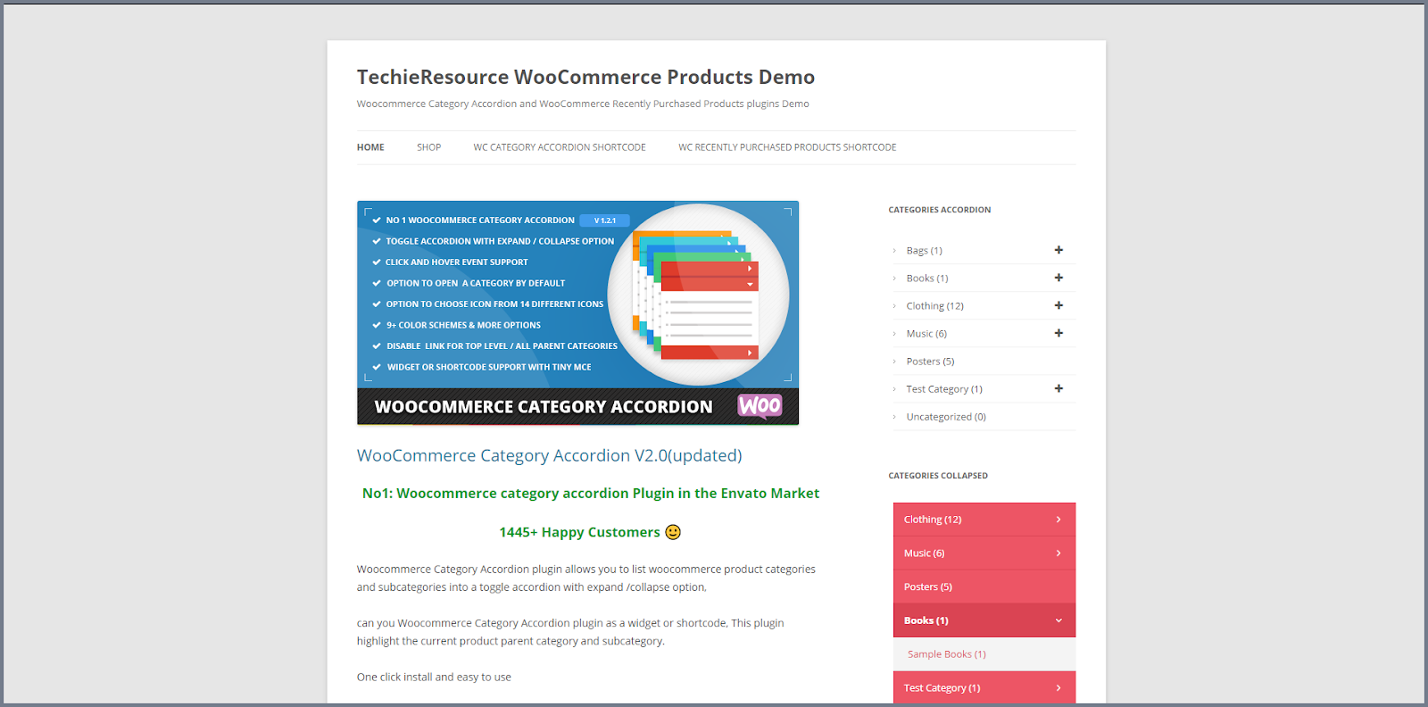Open Test Category (1) link in Categories Accordion
The width and height of the screenshot is (1428, 707).
coord(944,389)
